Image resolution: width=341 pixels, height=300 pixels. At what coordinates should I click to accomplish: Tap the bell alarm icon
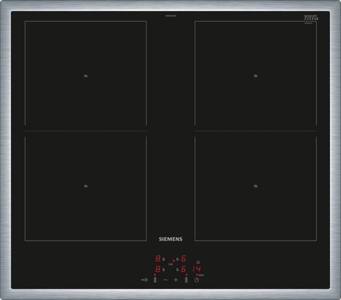click(x=198, y=262)
